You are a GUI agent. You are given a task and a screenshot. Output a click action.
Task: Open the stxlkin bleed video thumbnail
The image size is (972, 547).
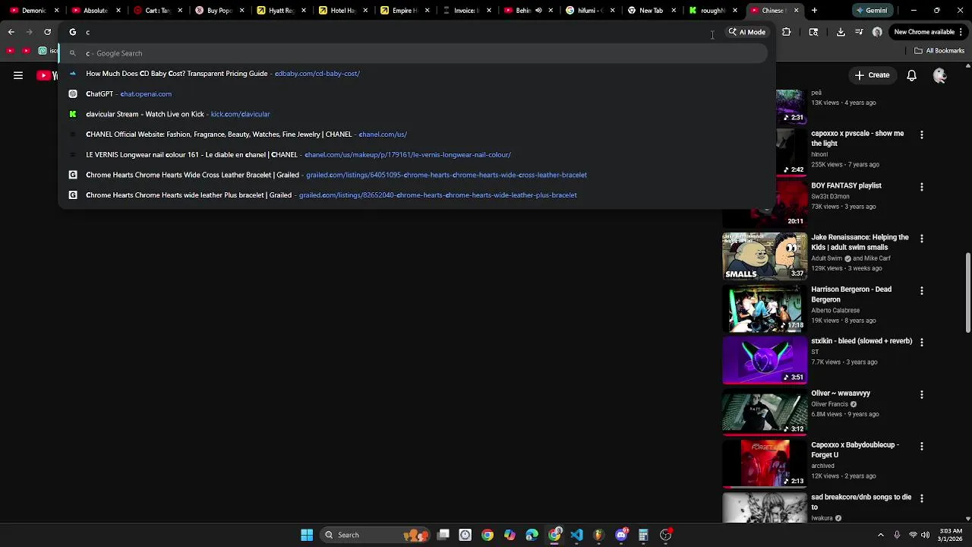tap(765, 361)
